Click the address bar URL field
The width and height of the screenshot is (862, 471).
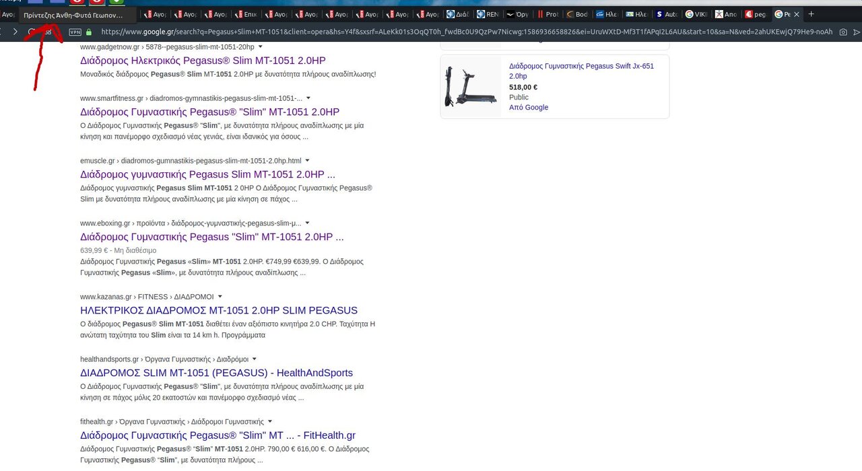(x=466, y=32)
